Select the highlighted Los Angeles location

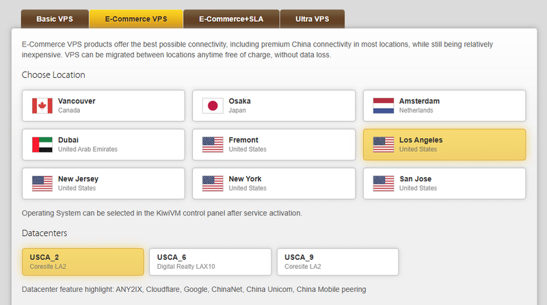pyautogui.click(x=444, y=144)
